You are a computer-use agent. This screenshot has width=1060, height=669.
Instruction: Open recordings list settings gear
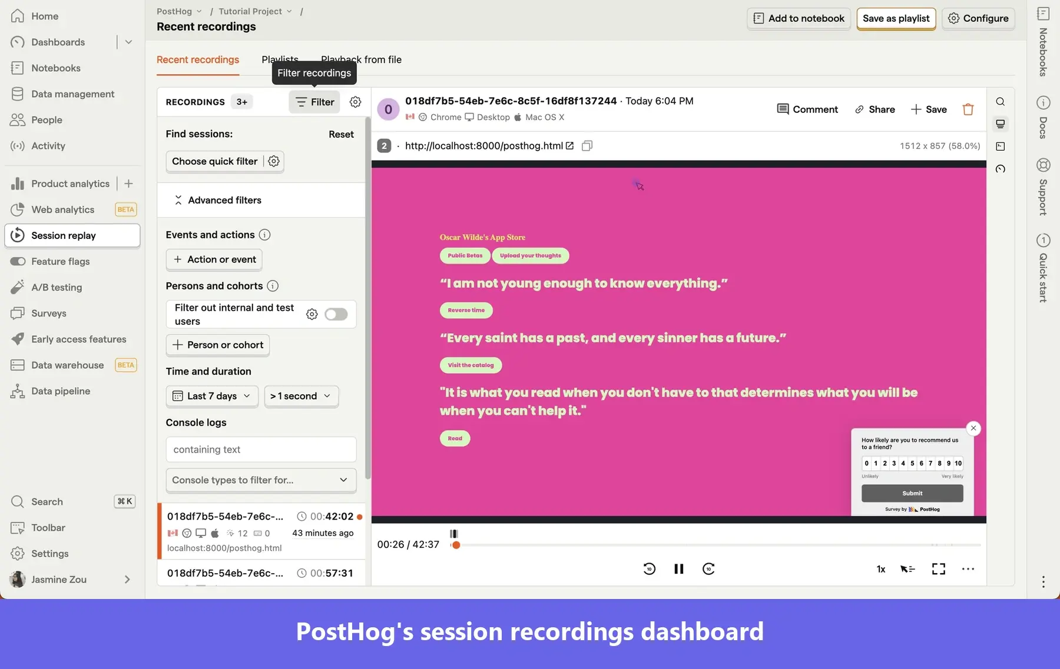(x=355, y=102)
